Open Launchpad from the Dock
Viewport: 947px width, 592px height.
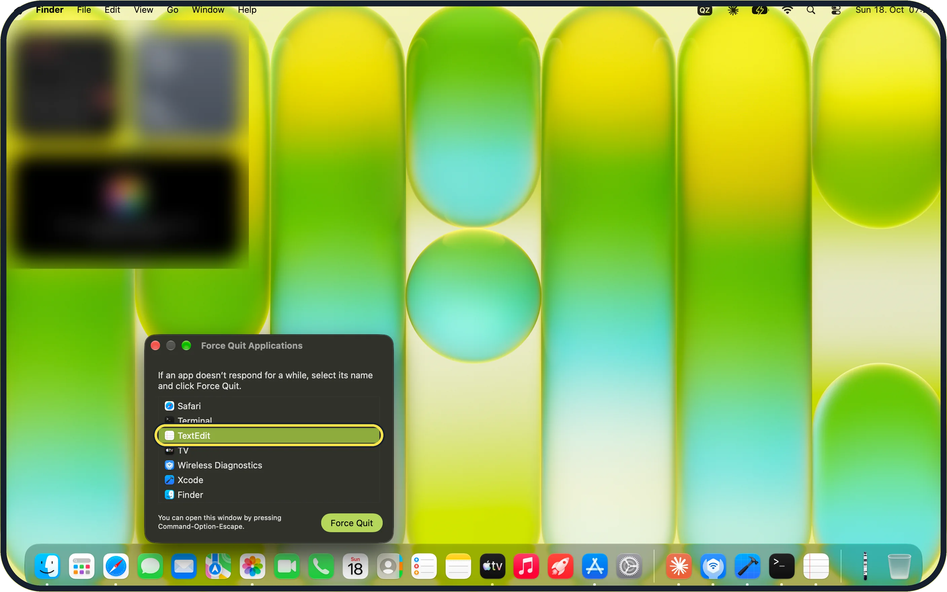point(81,566)
